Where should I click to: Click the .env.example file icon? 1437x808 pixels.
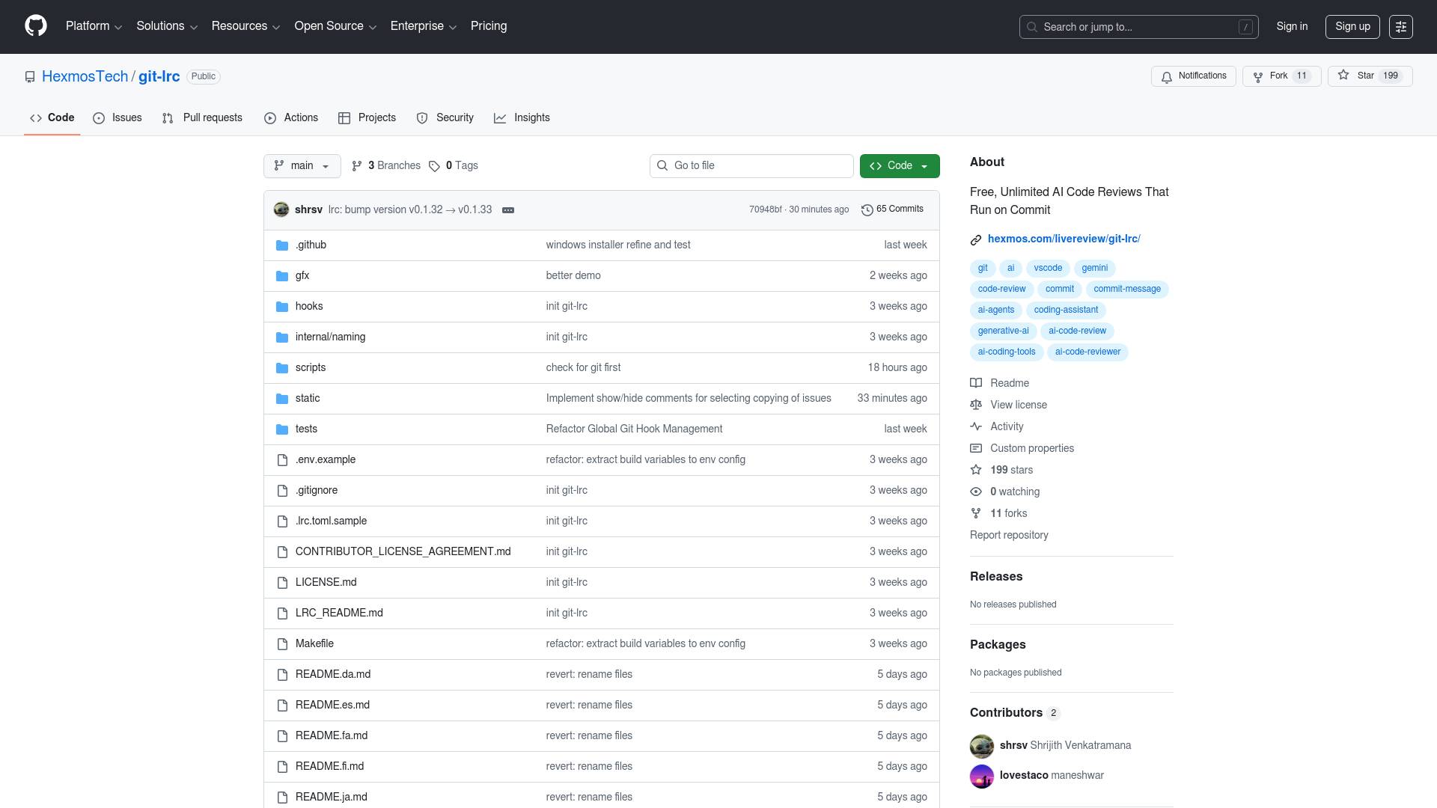pyautogui.click(x=282, y=460)
